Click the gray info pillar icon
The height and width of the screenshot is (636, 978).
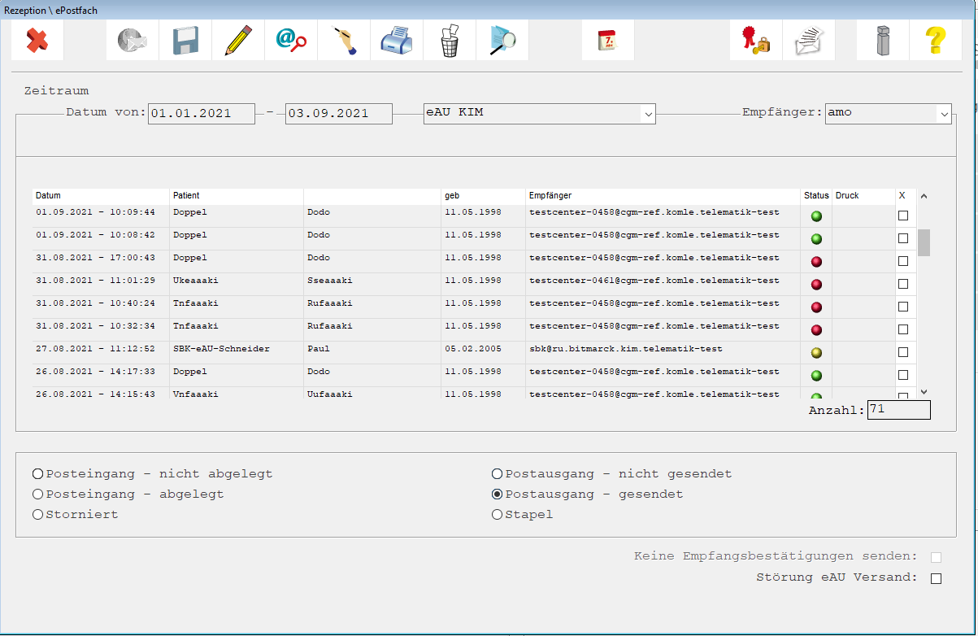(883, 40)
